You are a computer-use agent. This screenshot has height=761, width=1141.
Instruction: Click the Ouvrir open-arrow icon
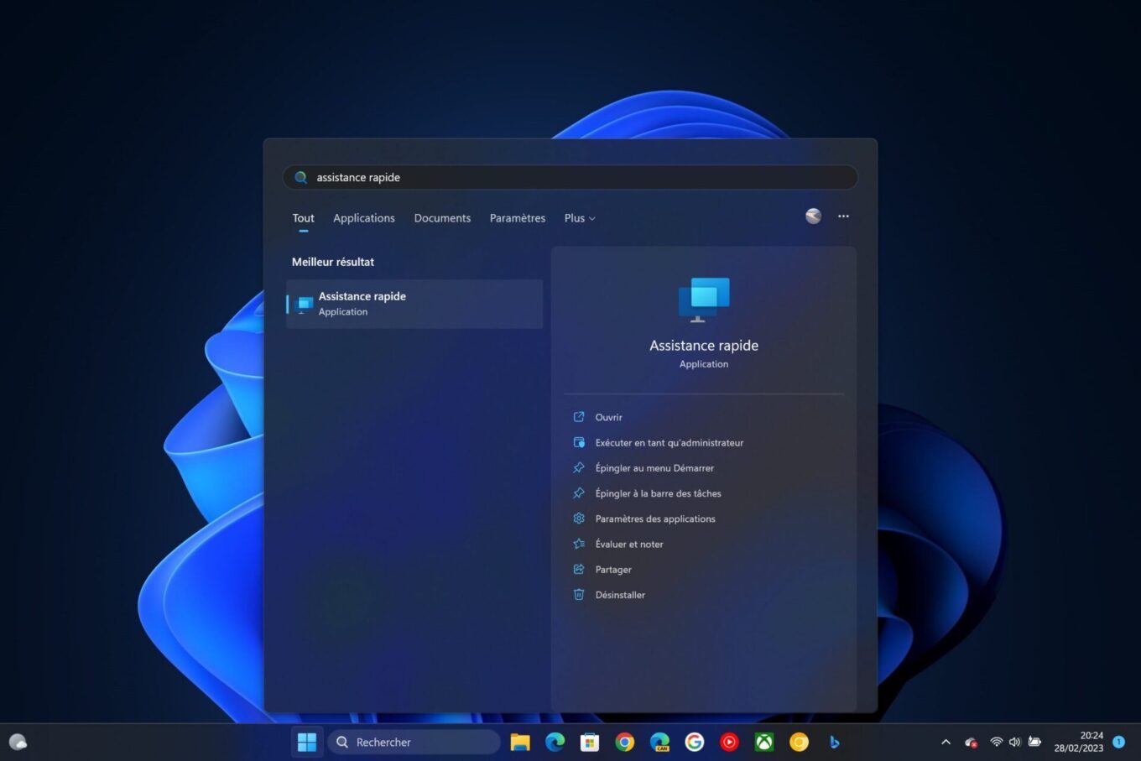(579, 417)
